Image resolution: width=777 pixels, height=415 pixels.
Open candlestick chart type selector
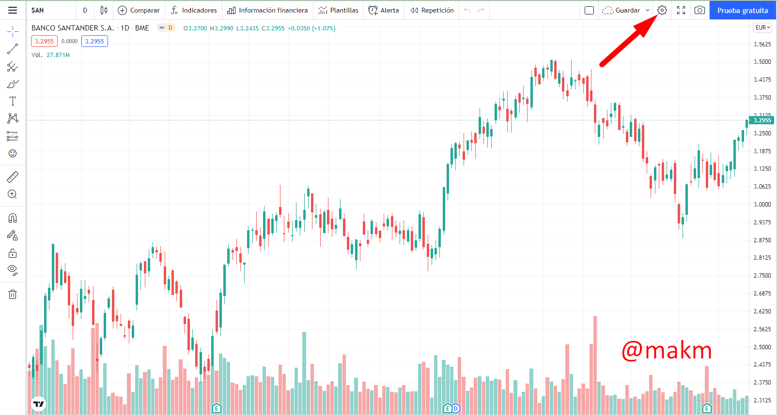104,10
